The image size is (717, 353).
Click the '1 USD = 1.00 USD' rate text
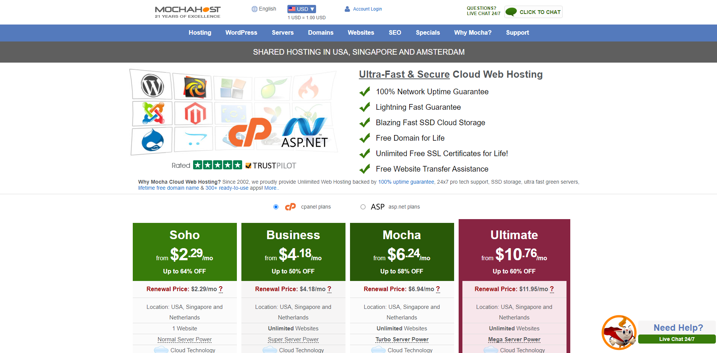(x=307, y=18)
